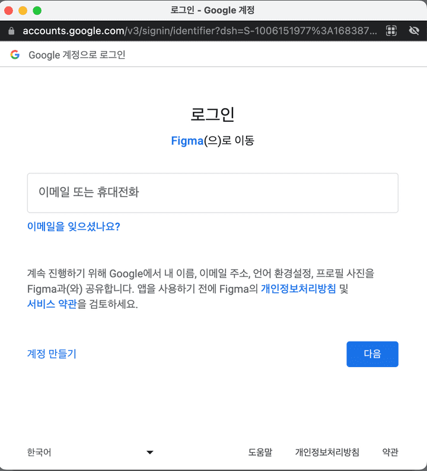Open the 이메일을 잊으셨나요? link
Viewport: 427px width, 471px height.
(74, 226)
